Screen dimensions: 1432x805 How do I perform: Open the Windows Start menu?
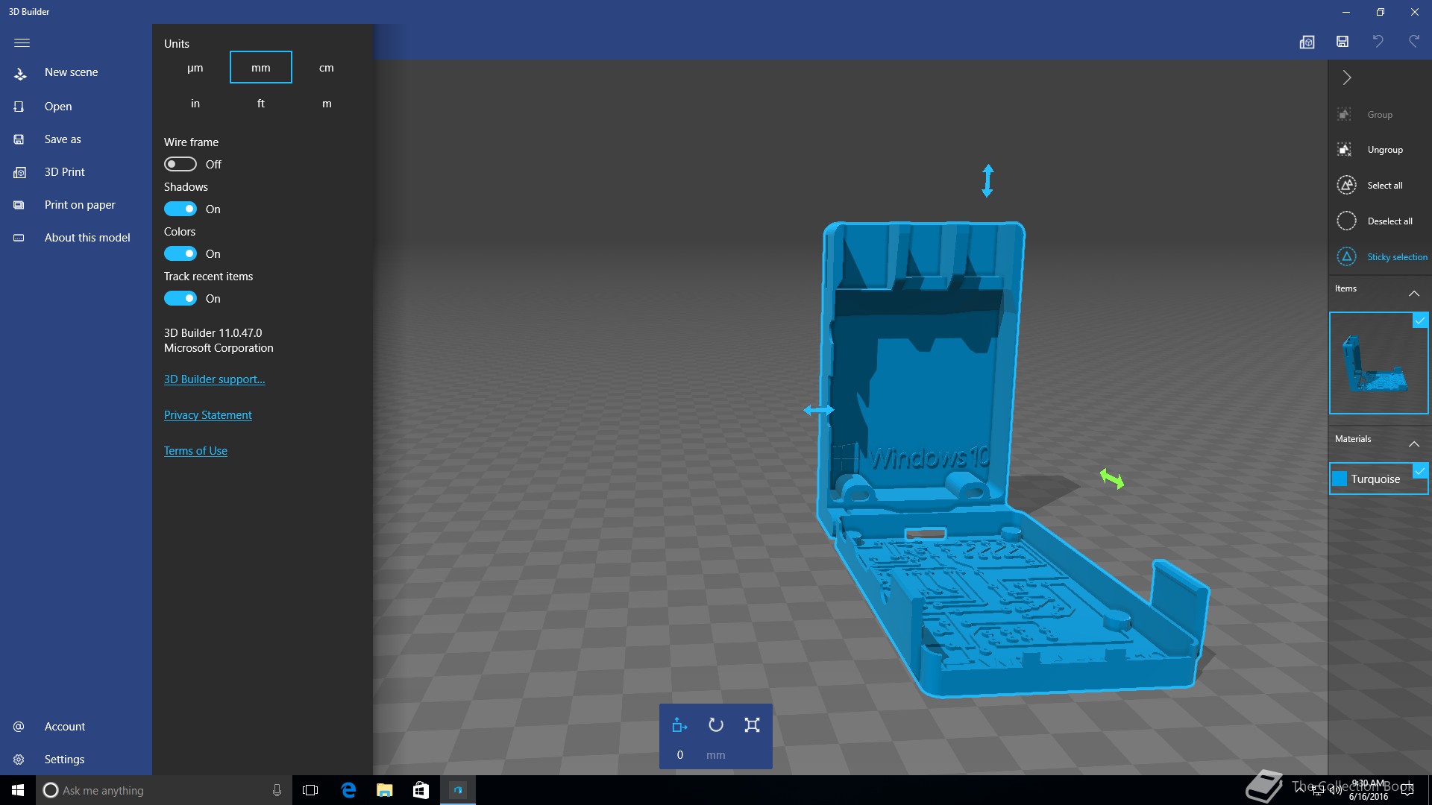point(18,790)
